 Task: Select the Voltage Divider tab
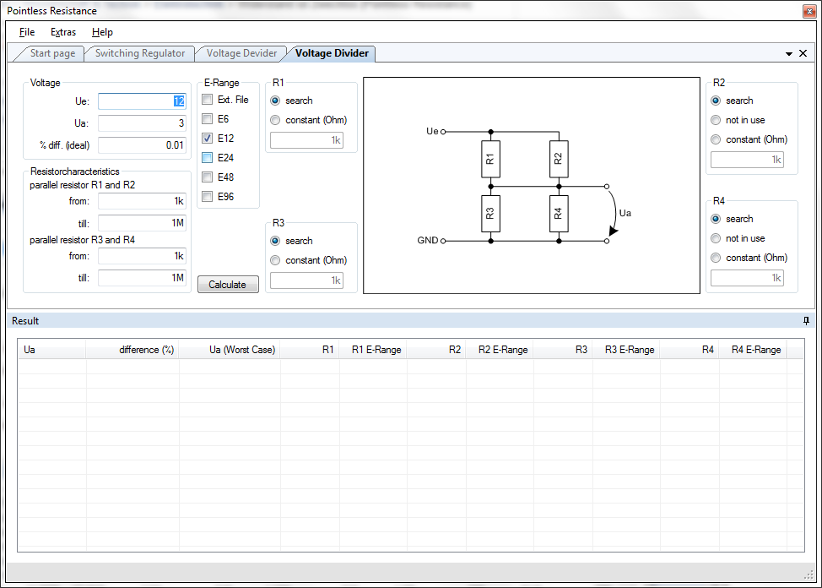click(x=332, y=53)
